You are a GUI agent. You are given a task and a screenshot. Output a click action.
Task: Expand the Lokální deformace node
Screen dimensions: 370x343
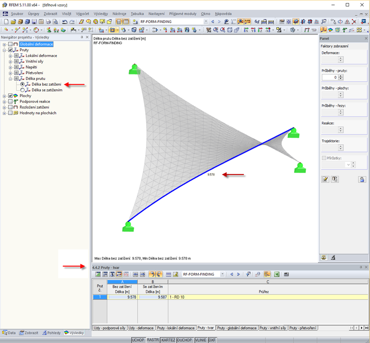tap(10, 56)
